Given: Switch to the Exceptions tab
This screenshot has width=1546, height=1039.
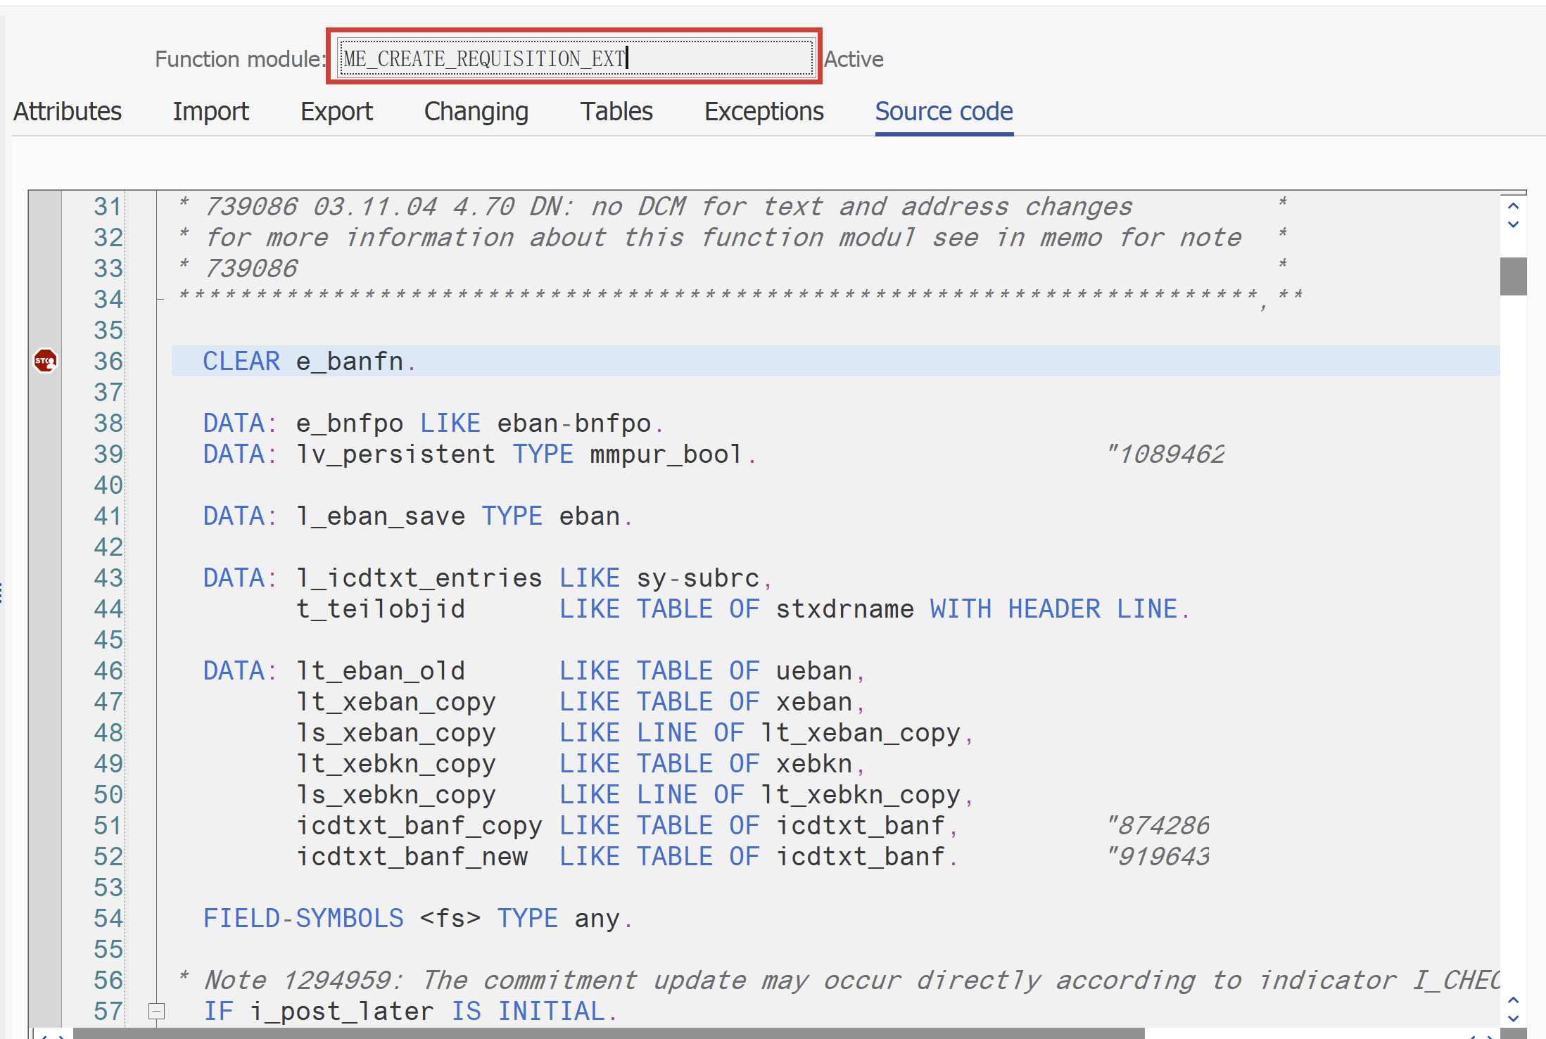Looking at the screenshot, I should pos(764,111).
